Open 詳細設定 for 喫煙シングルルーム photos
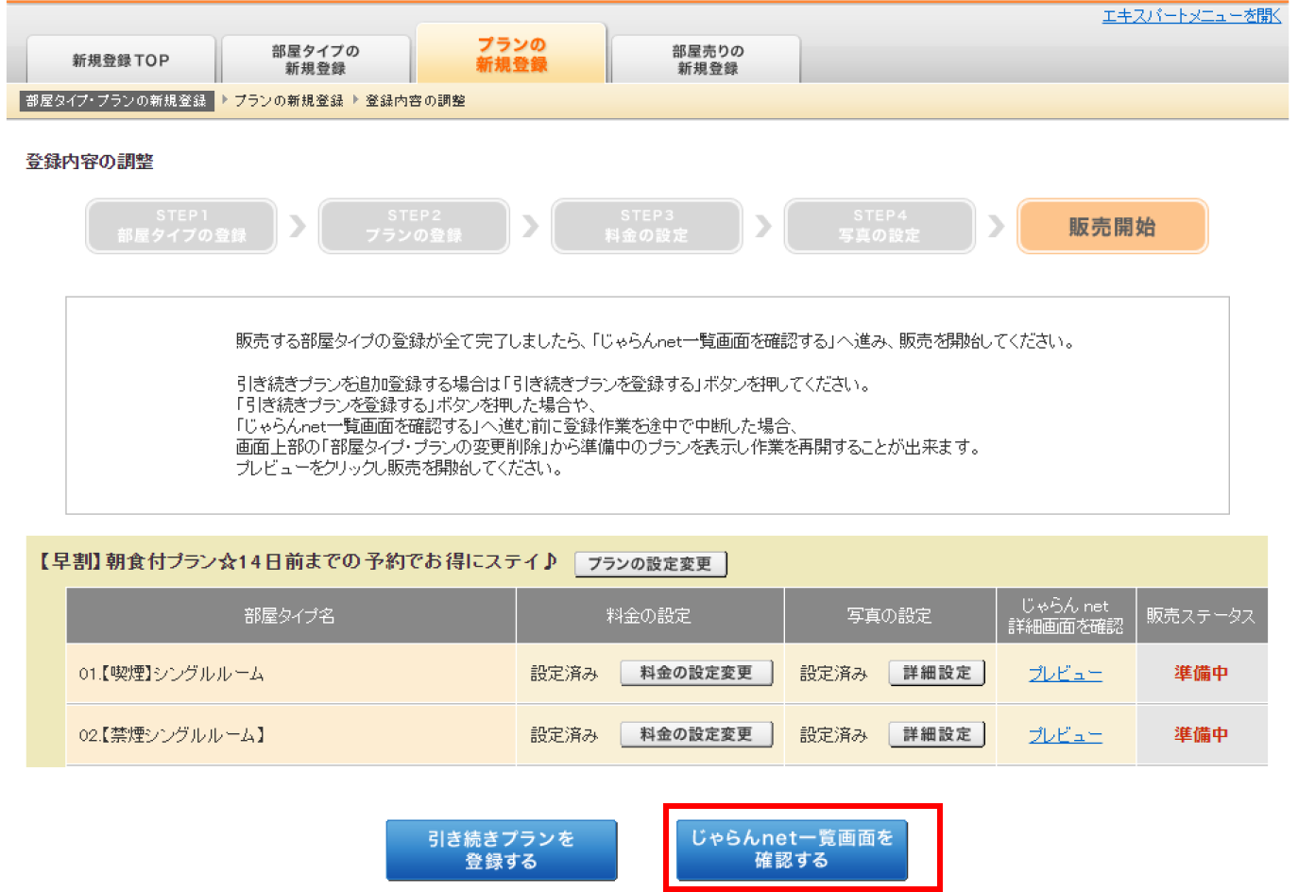The image size is (1298, 892). [x=936, y=673]
